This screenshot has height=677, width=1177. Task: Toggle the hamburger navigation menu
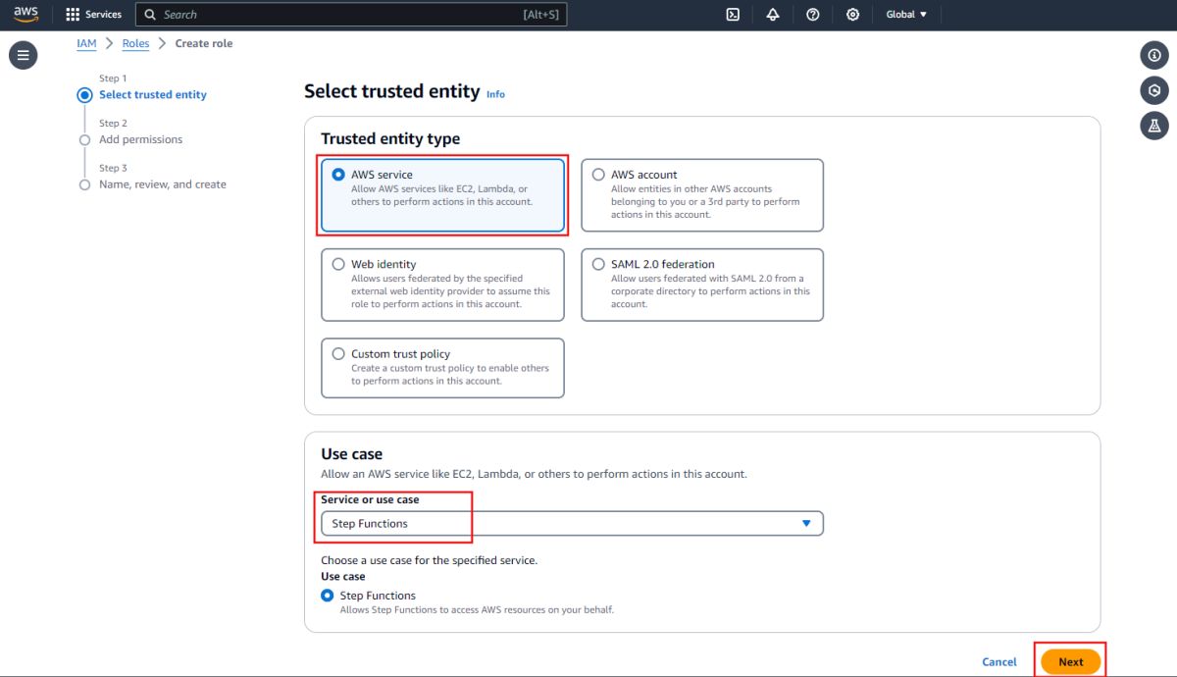24,55
